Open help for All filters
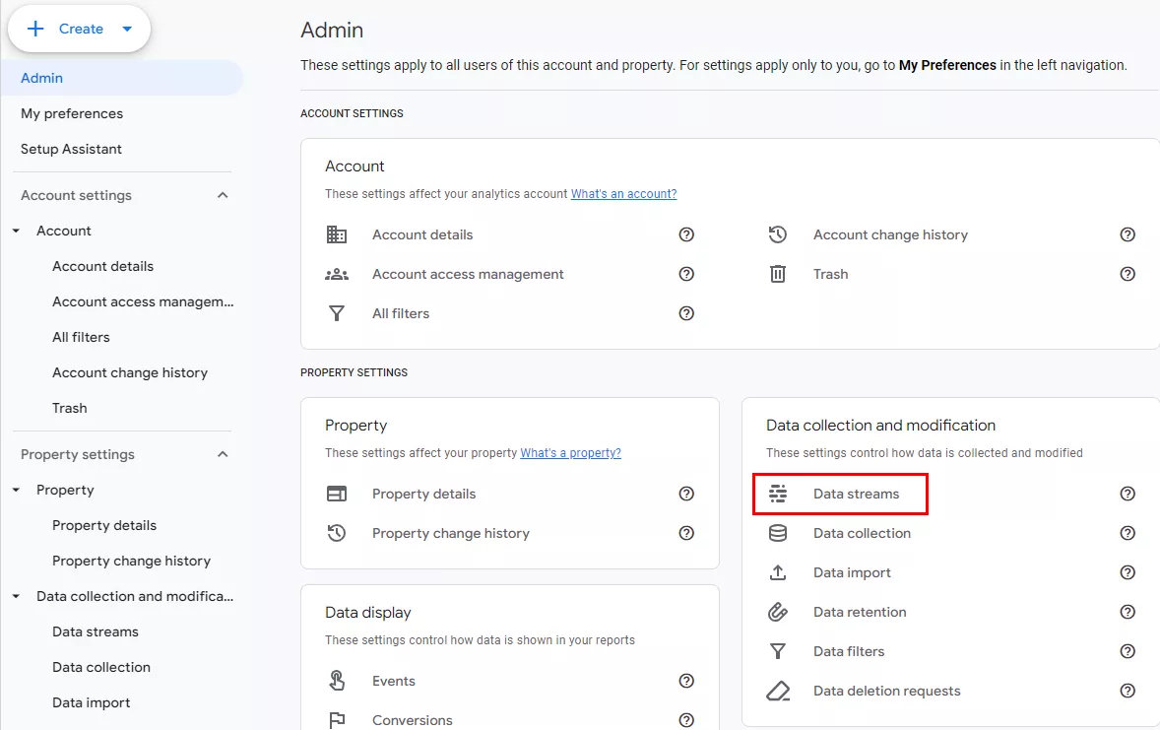Image resolution: width=1160 pixels, height=730 pixels. pyautogui.click(x=686, y=313)
